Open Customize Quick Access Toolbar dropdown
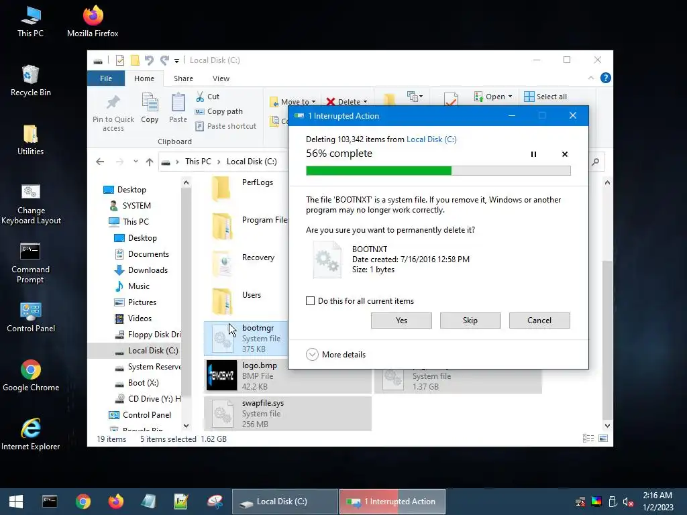This screenshot has height=515, width=687. coord(176,60)
